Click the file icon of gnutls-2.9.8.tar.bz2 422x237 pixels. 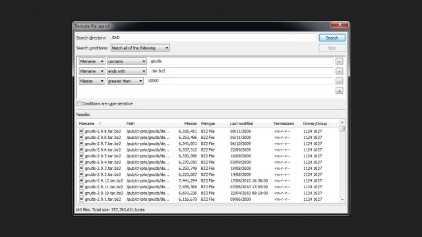[81, 138]
